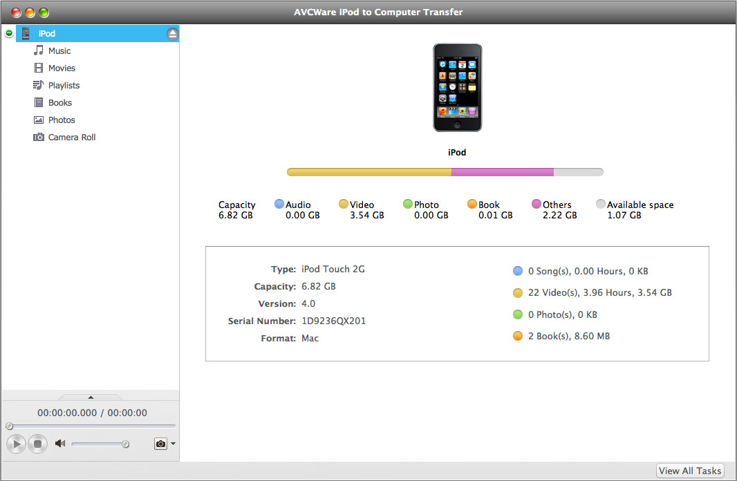The height and width of the screenshot is (481, 737).
Task: Click the Format value Mac
Action: [x=310, y=338]
